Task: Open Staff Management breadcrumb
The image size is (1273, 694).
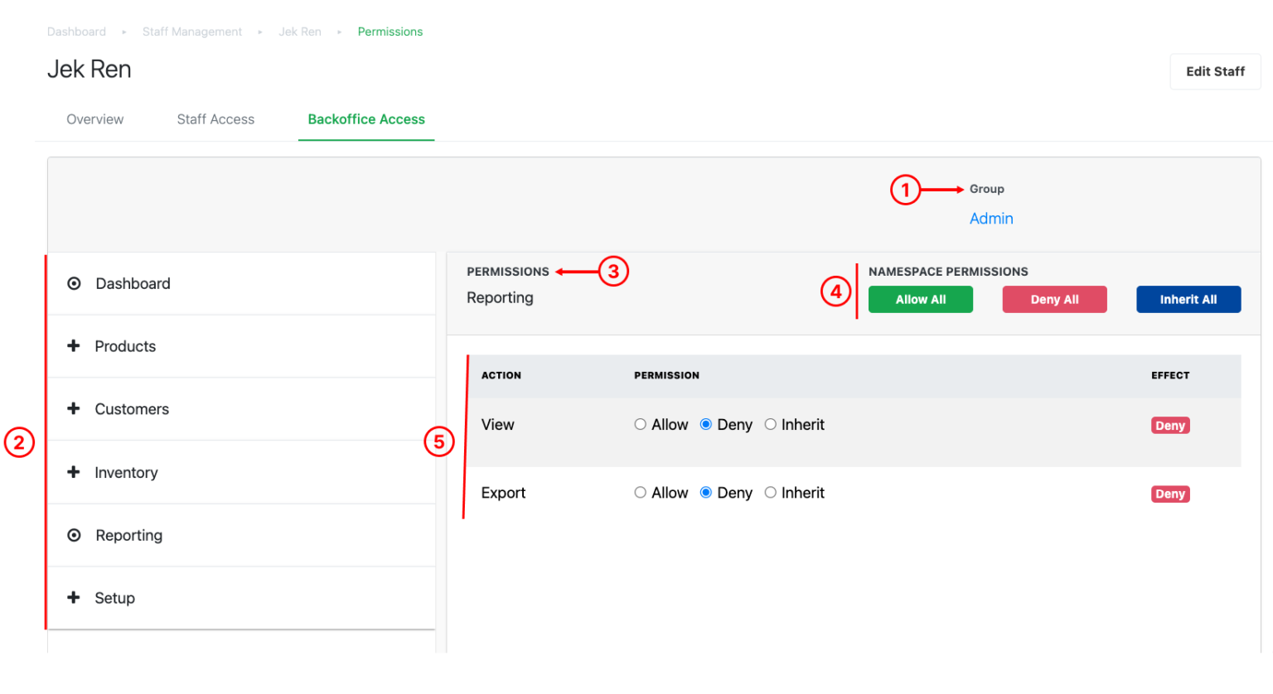Action: point(192,31)
